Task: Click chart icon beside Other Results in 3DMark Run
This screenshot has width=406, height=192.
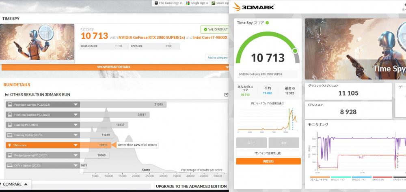Action: coord(7,95)
